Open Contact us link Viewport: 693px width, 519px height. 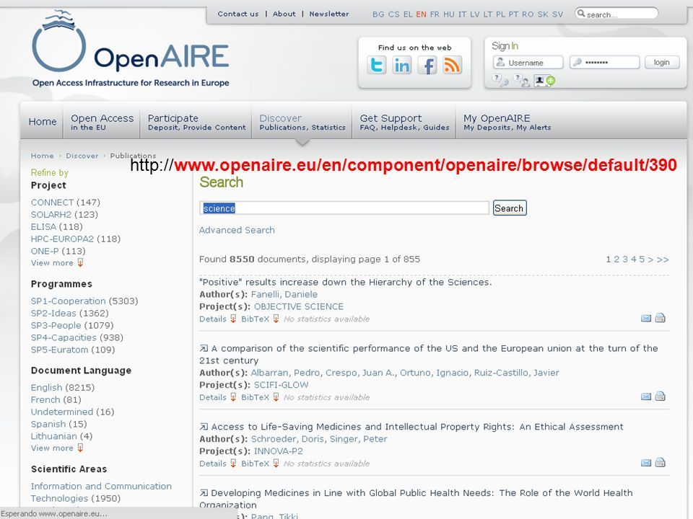[x=237, y=14]
